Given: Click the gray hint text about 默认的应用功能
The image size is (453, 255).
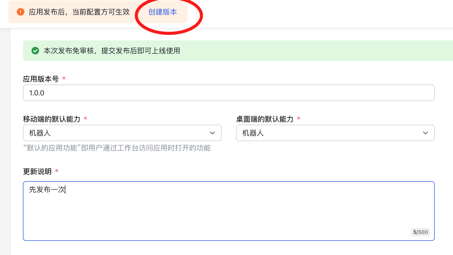Looking at the screenshot, I should tap(117, 148).
